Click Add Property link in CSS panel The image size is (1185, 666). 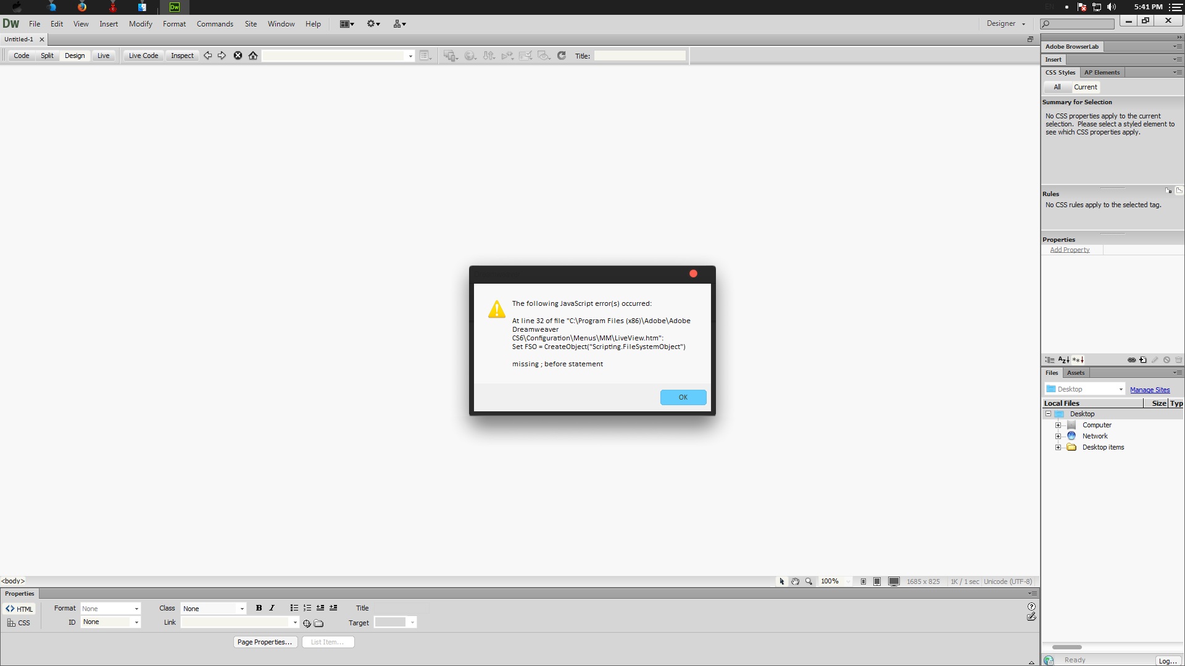[1070, 250]
